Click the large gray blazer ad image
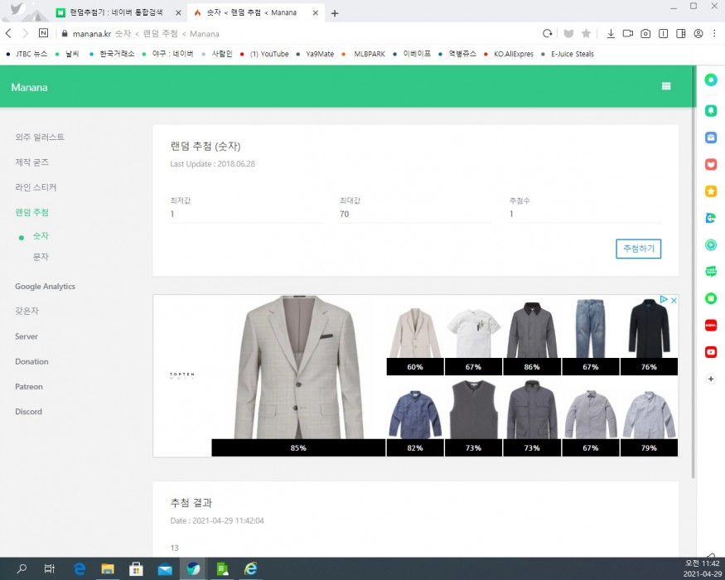 point(298,368)
